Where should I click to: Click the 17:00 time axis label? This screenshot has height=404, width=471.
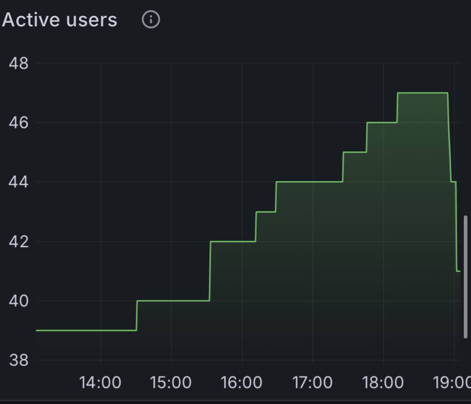pos(312,383)
